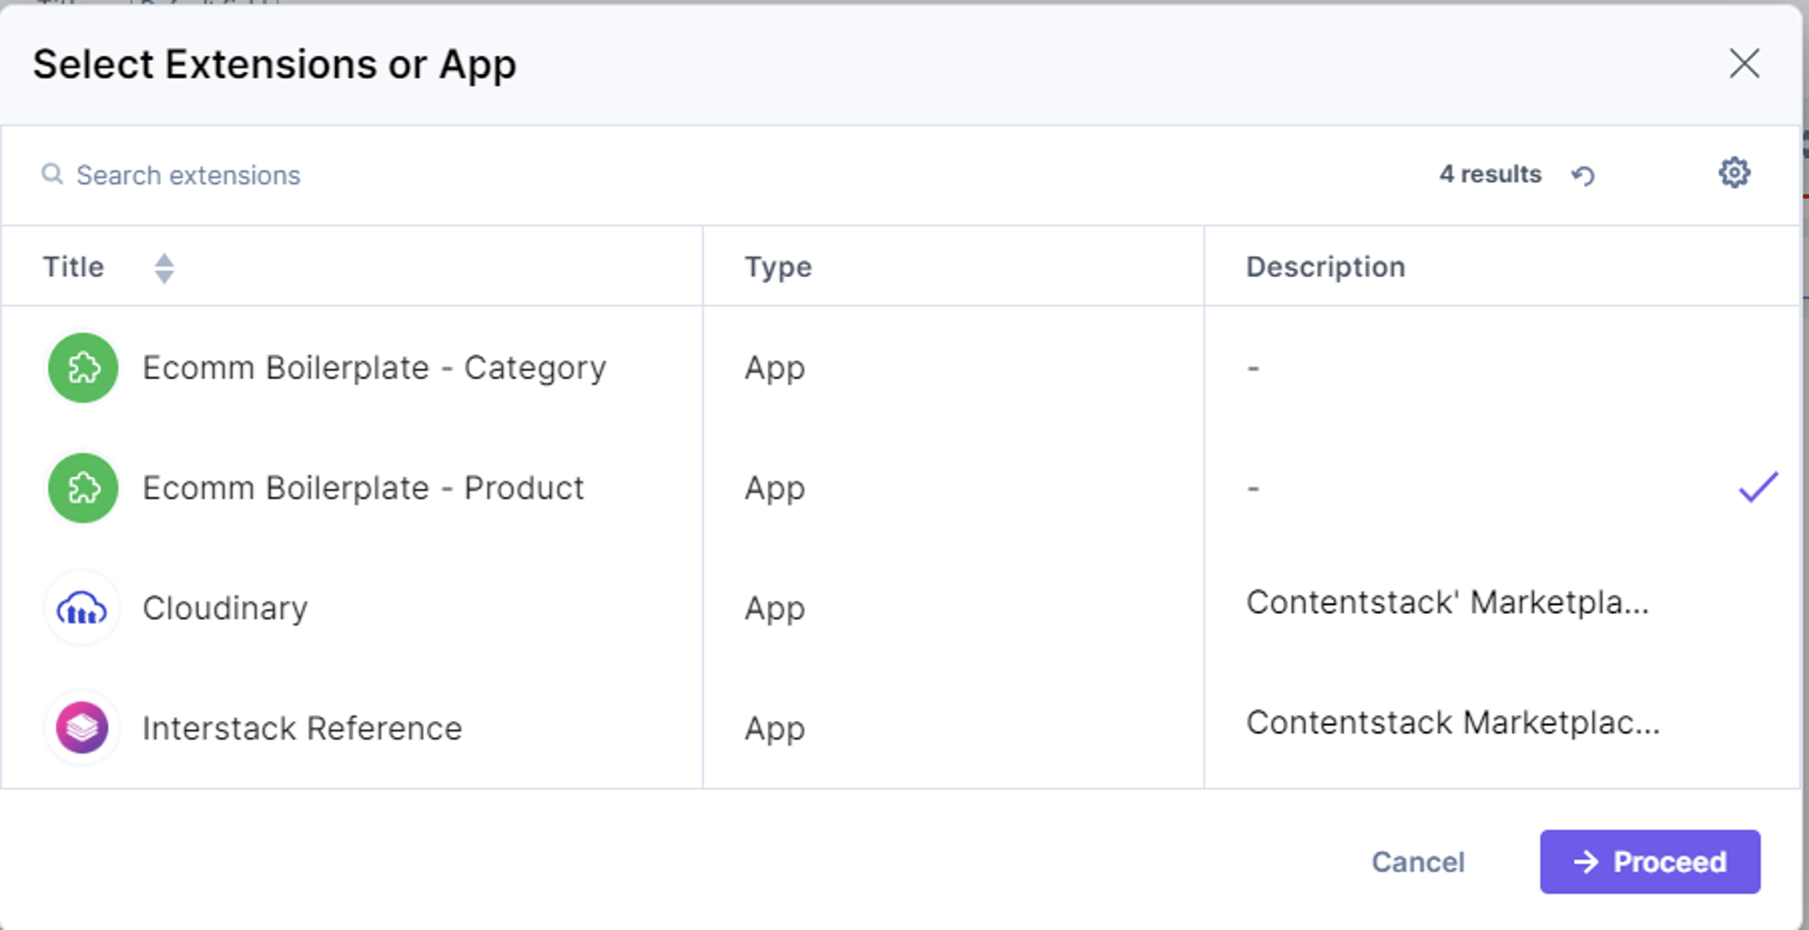
Task: Cancel the extension selection
Action: point(1418,862)
